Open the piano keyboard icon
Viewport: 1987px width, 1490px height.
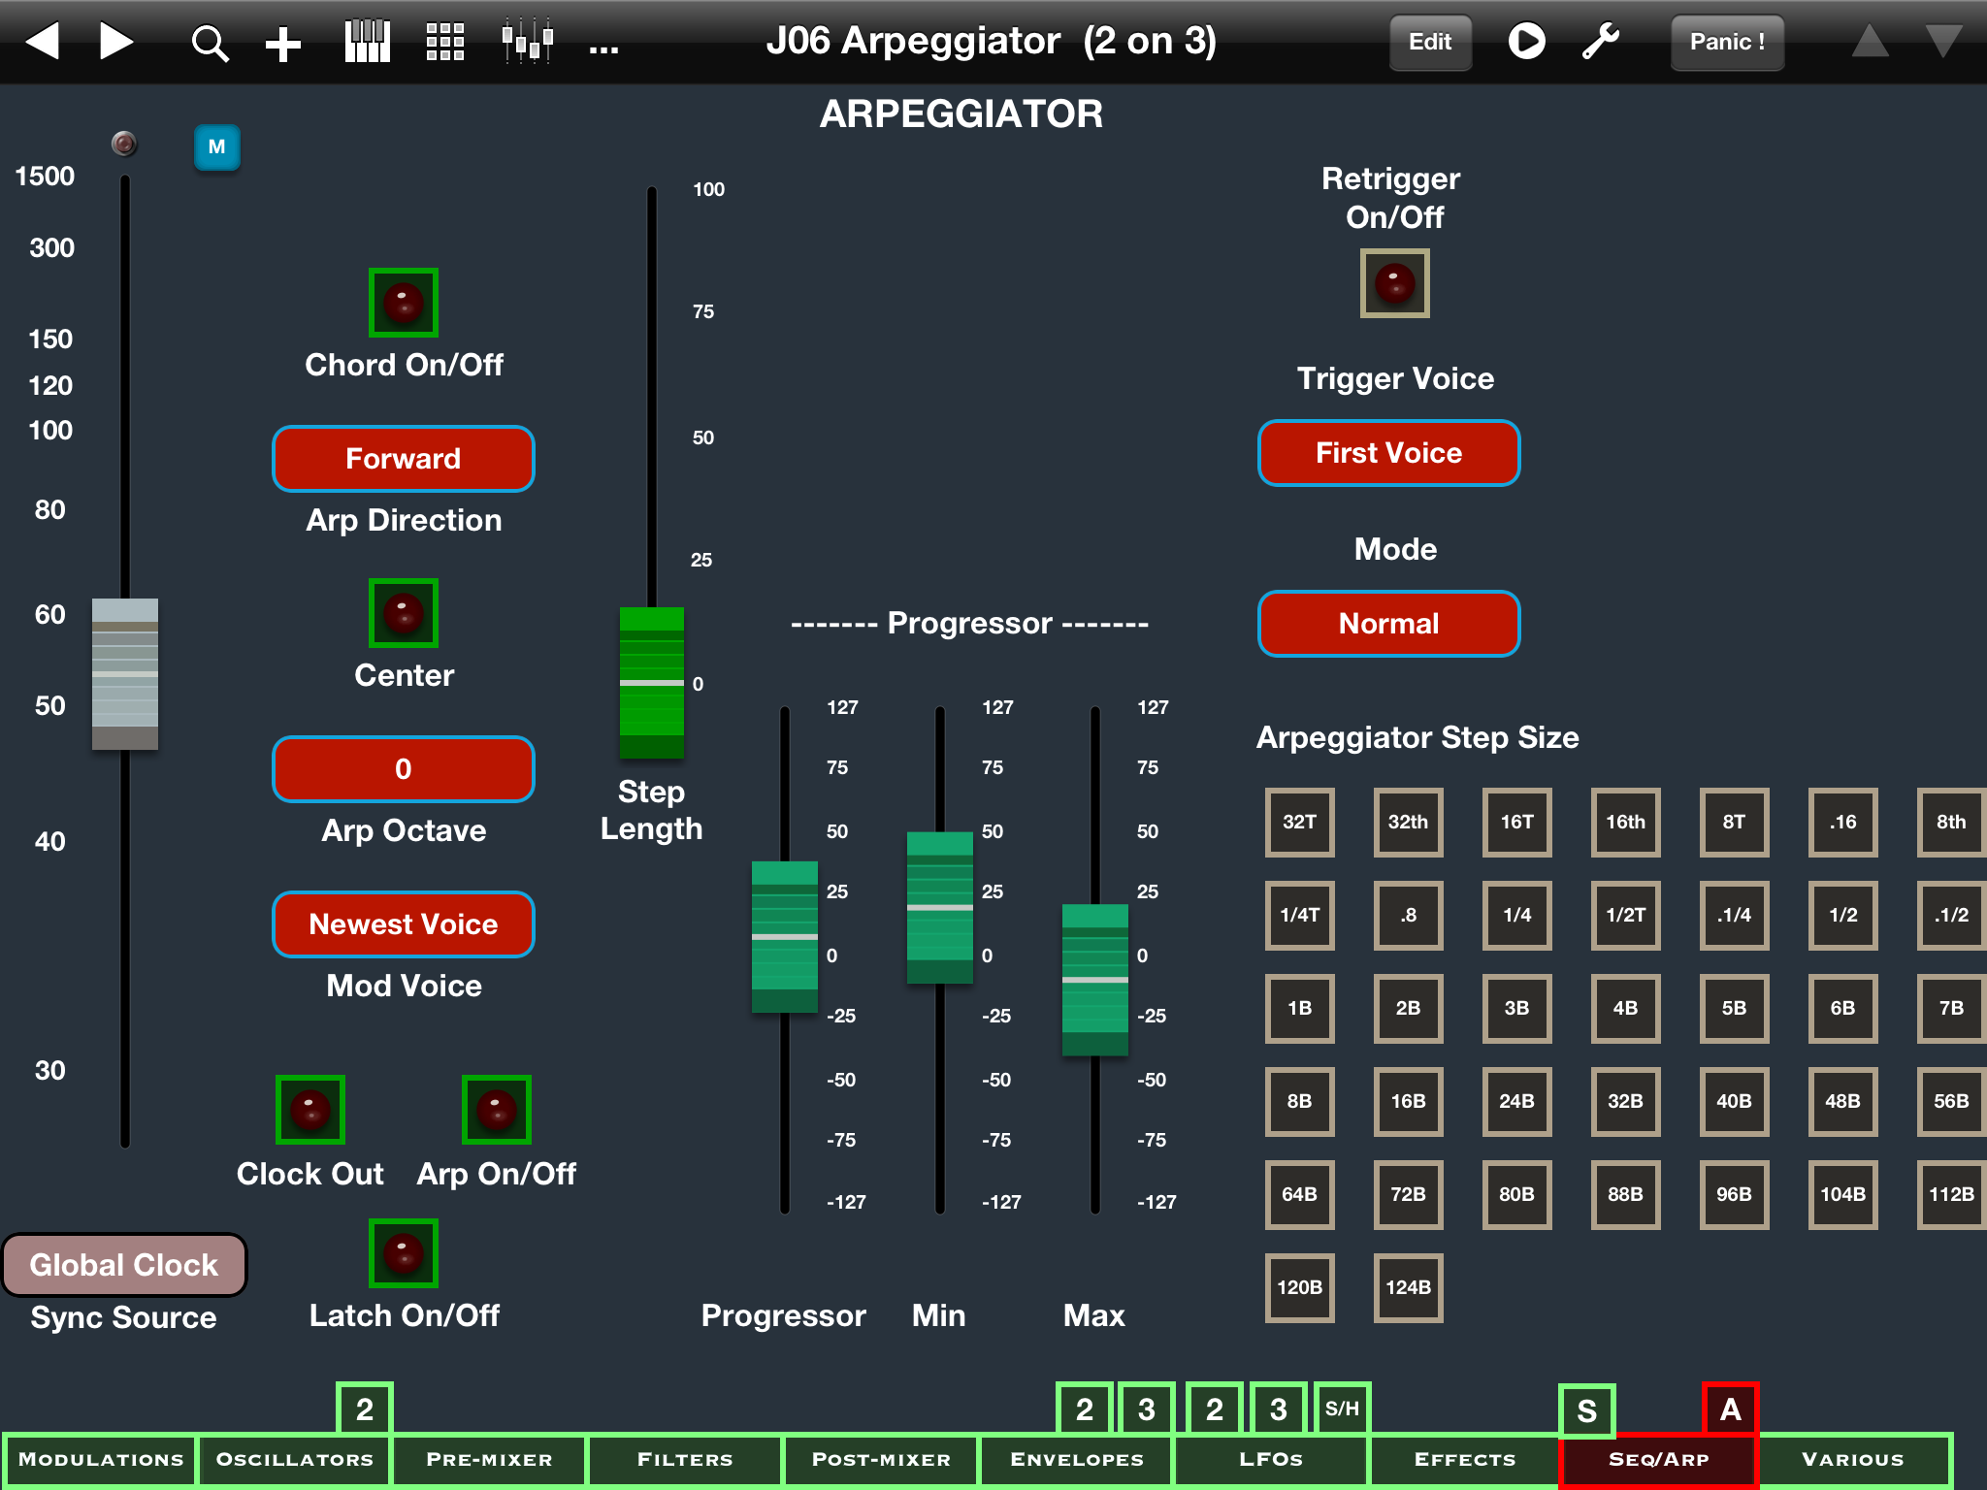coord(367,42)
